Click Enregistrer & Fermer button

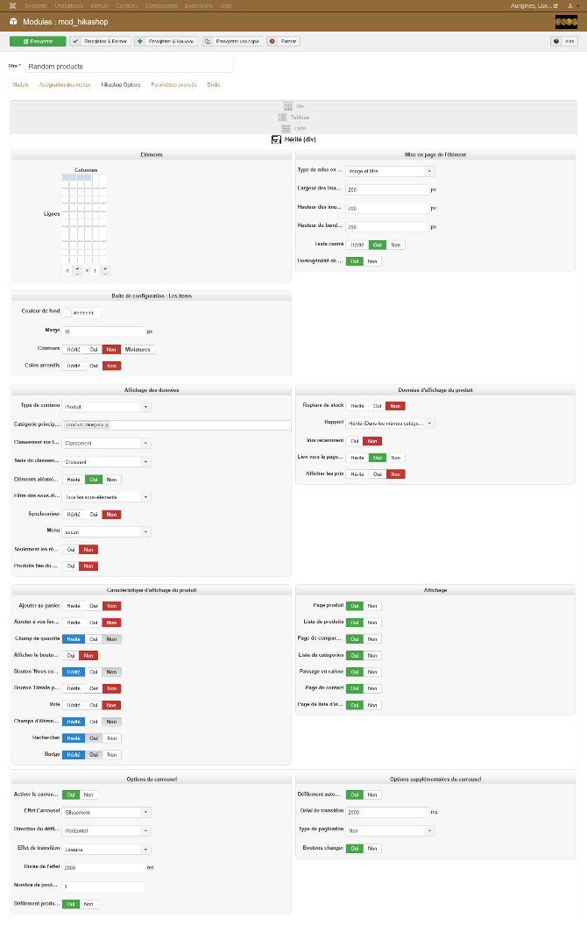[100, 41]
